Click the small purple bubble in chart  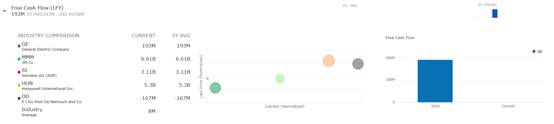(x=207, y=79)
